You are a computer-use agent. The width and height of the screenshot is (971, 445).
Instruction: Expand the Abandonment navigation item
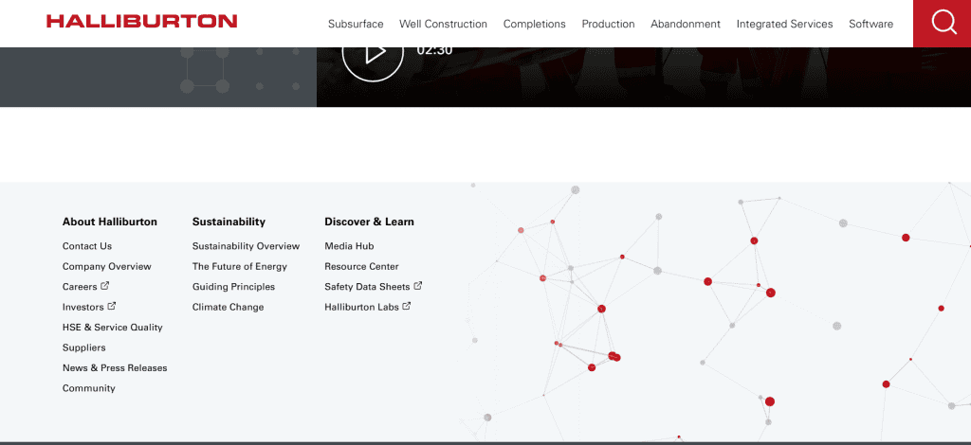[685, 24]
